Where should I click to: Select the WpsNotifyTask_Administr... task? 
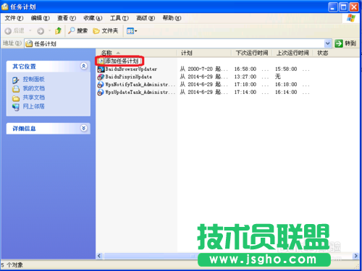[140, 85]
